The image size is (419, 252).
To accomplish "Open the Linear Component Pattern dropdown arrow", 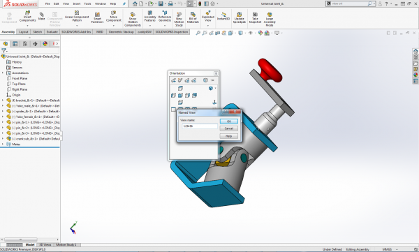I will click(x=77, y=25).
